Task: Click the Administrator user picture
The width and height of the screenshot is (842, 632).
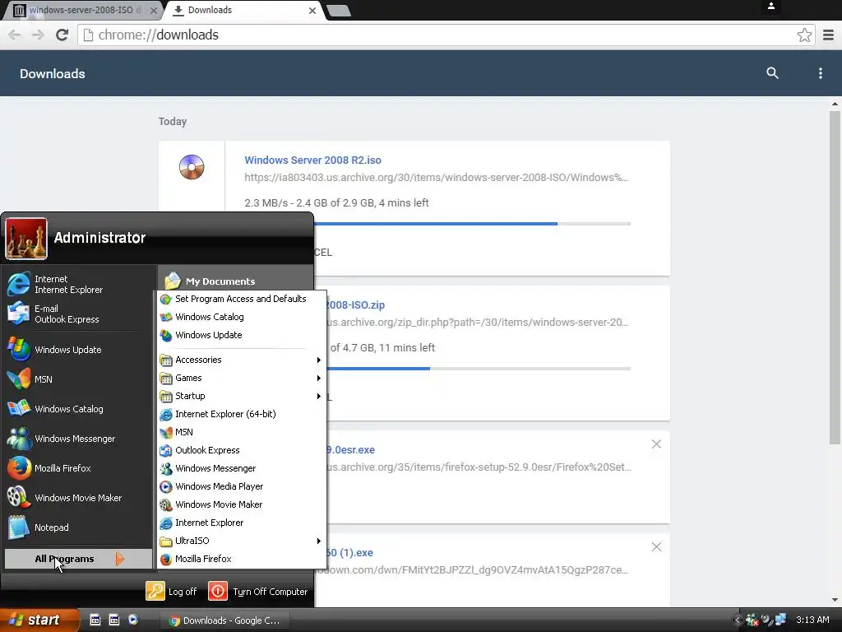Action: (x=25, y=238)
